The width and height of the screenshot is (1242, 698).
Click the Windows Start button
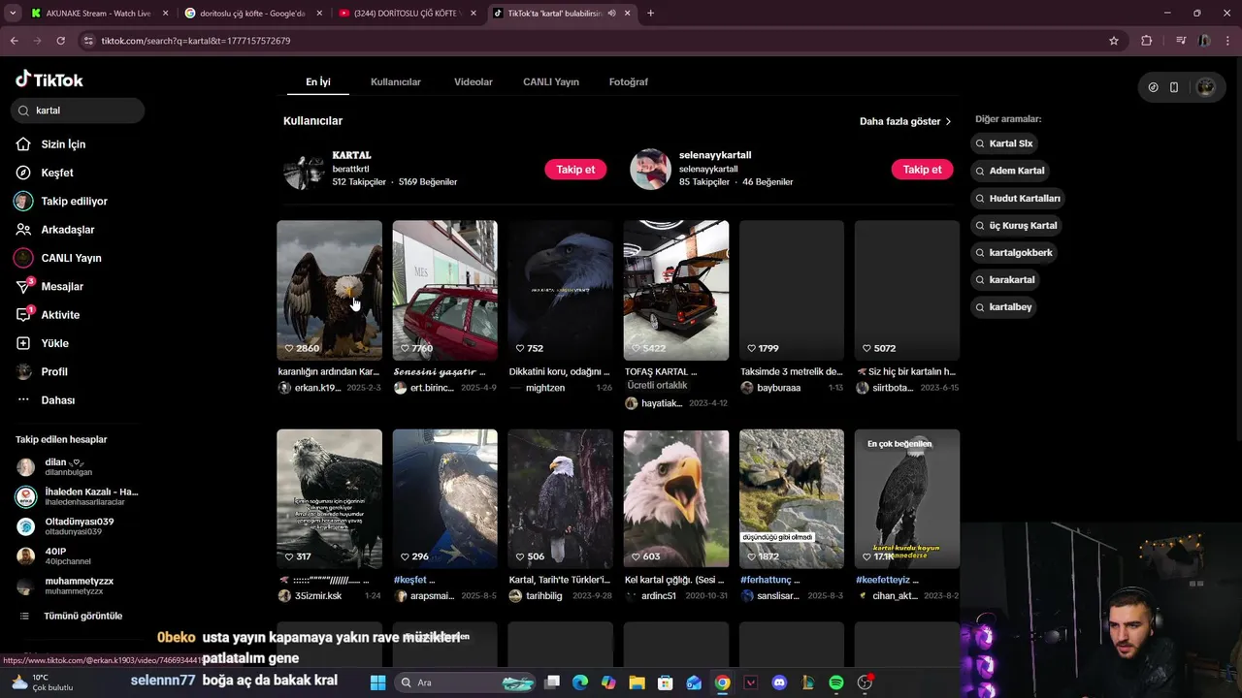click(377, 682)
